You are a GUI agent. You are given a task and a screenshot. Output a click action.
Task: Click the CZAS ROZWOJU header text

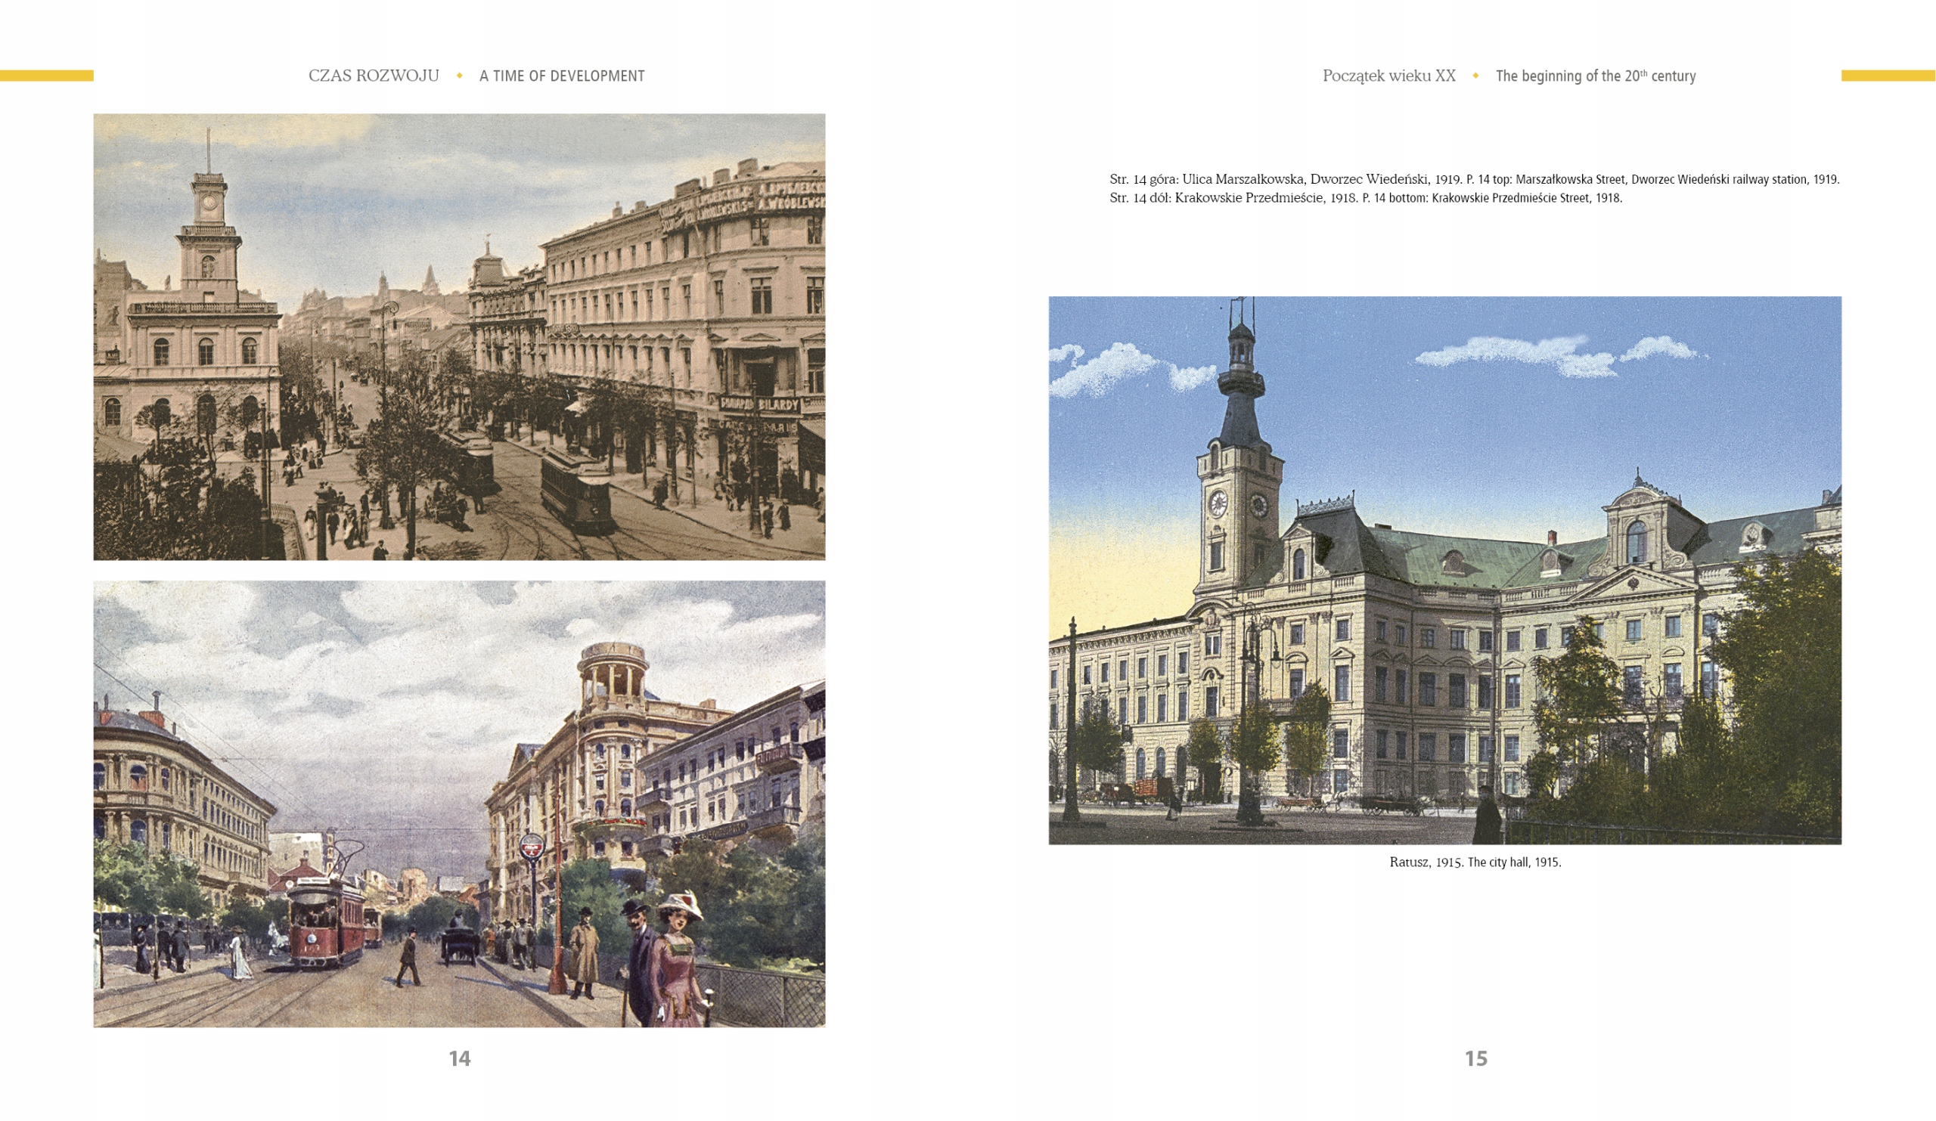374,76
